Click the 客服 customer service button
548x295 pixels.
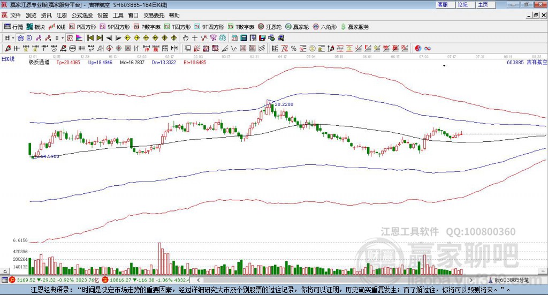tap(443, 4)
